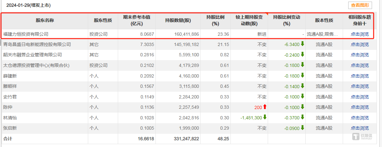Click green down arrow beside -1,481,300
Viewport: 382px width, 147px height.
tap(265, 117)
